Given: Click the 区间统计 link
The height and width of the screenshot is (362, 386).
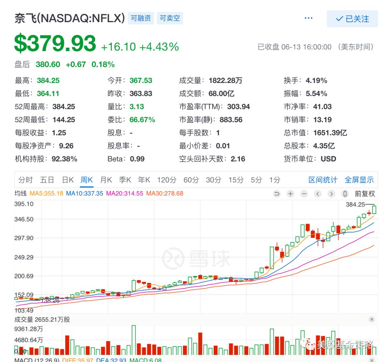Looking at the screenshot, I should pos(323,180).
